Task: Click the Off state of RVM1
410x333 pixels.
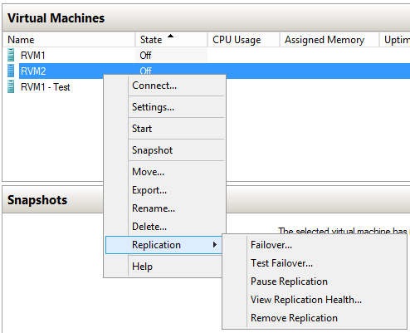Action: [x=145, y=56]
